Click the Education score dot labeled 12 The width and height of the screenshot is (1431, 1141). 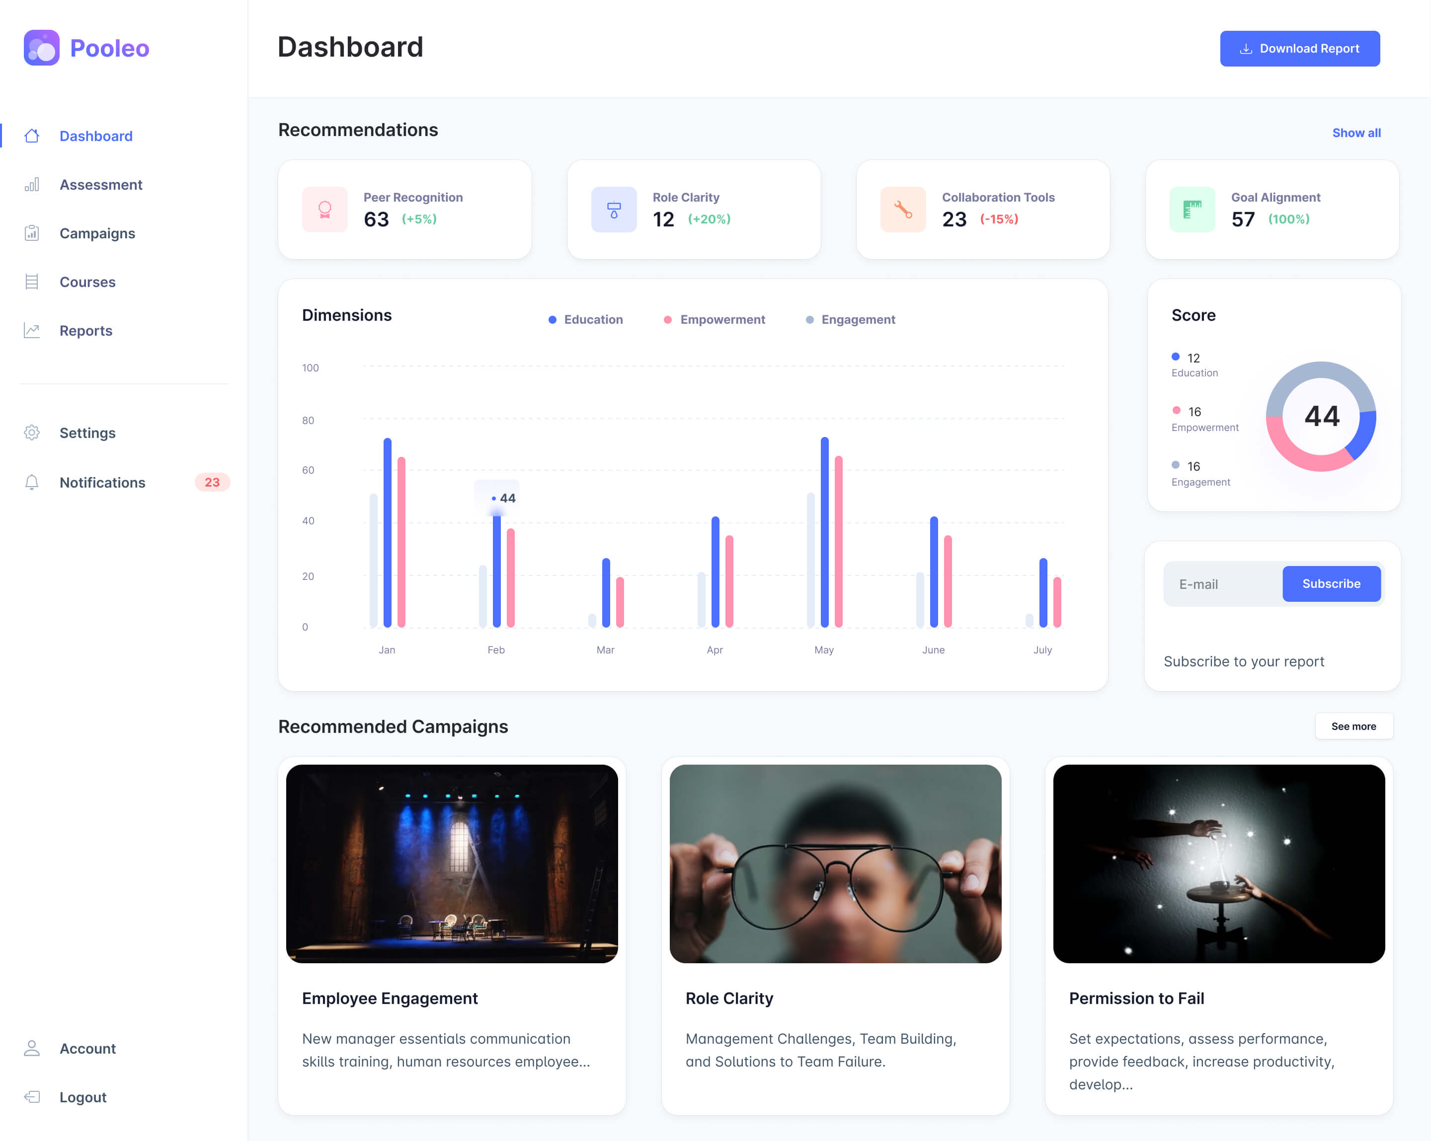(1176, 357)
